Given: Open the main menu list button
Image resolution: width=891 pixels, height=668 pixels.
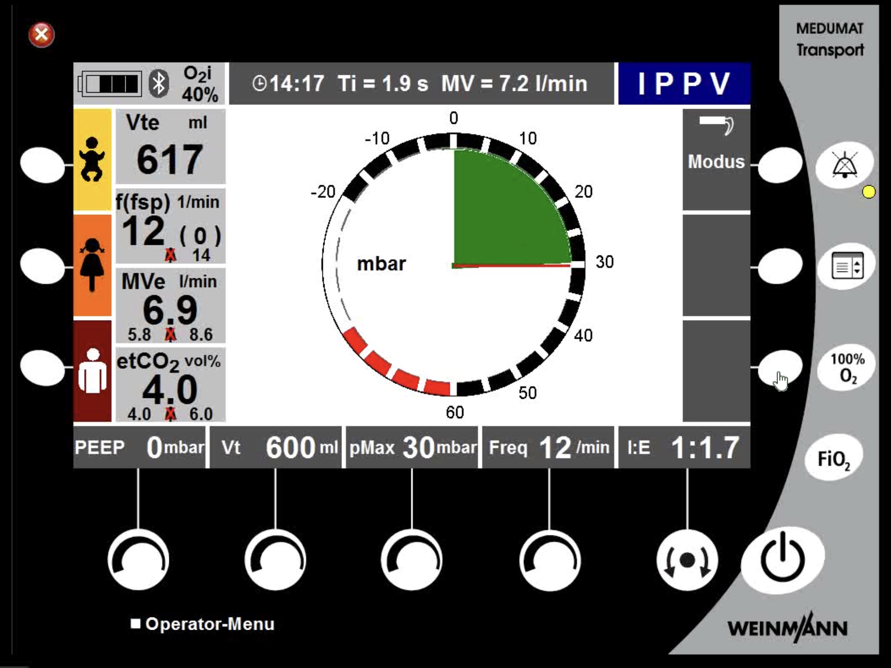Looking at the screenshot, I should pyautogui.click(x=846, y=266).
